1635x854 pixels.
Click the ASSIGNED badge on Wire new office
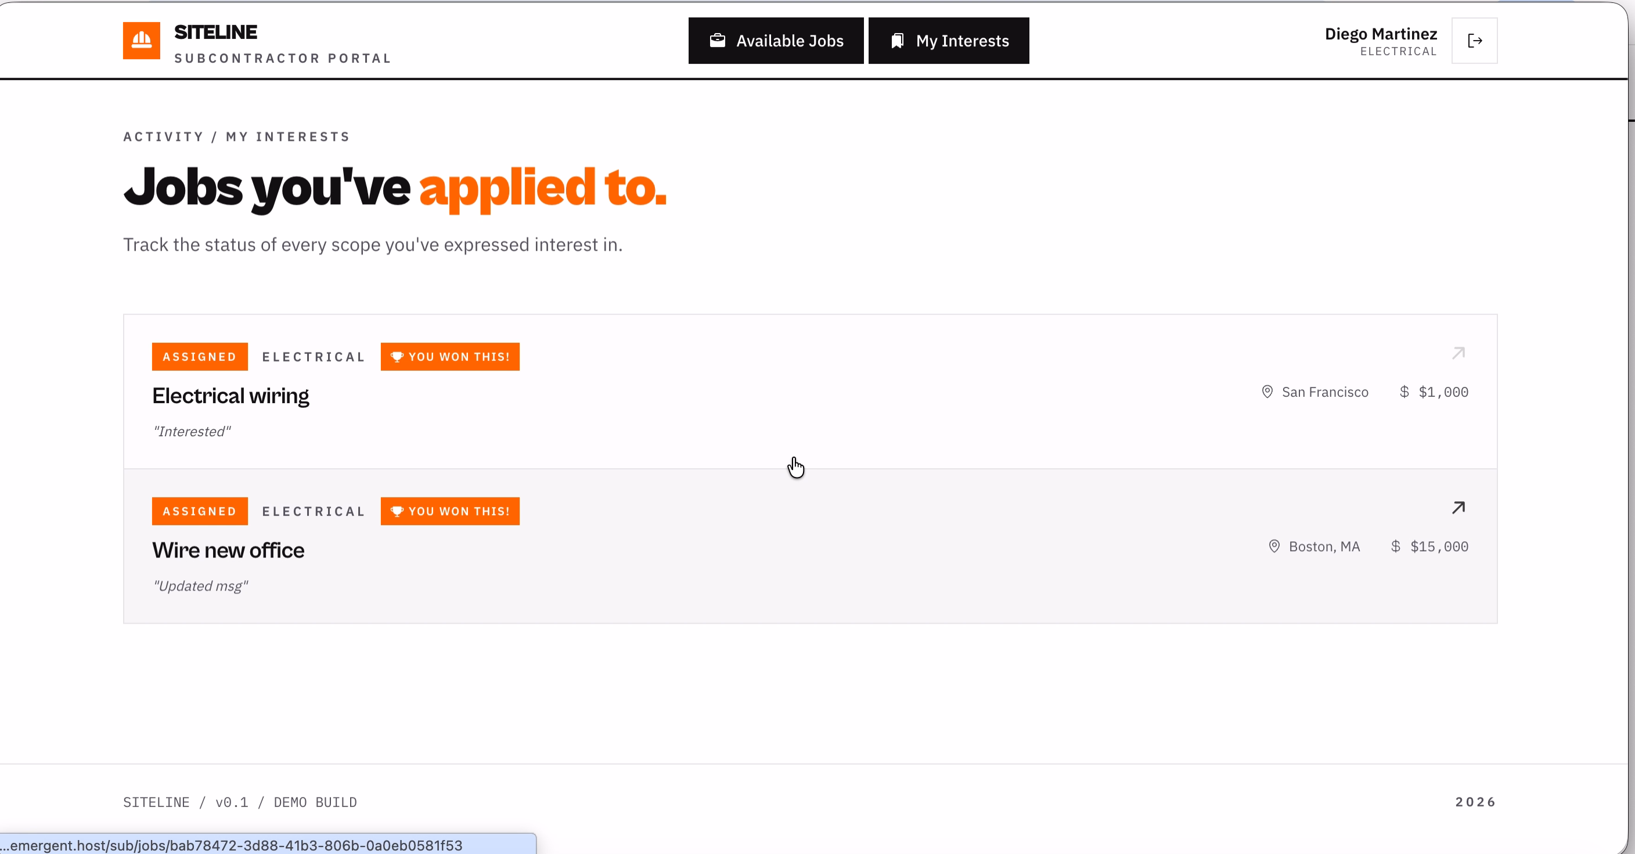pos(200,512)
